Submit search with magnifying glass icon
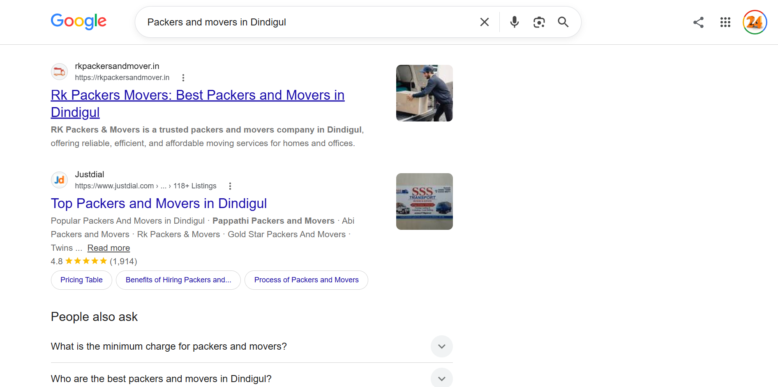The image size is (778, 387). point(563,22)
